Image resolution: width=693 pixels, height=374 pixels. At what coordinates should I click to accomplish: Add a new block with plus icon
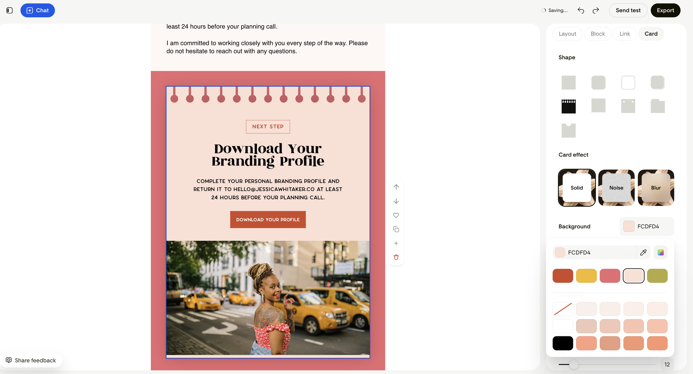(396, 243)
